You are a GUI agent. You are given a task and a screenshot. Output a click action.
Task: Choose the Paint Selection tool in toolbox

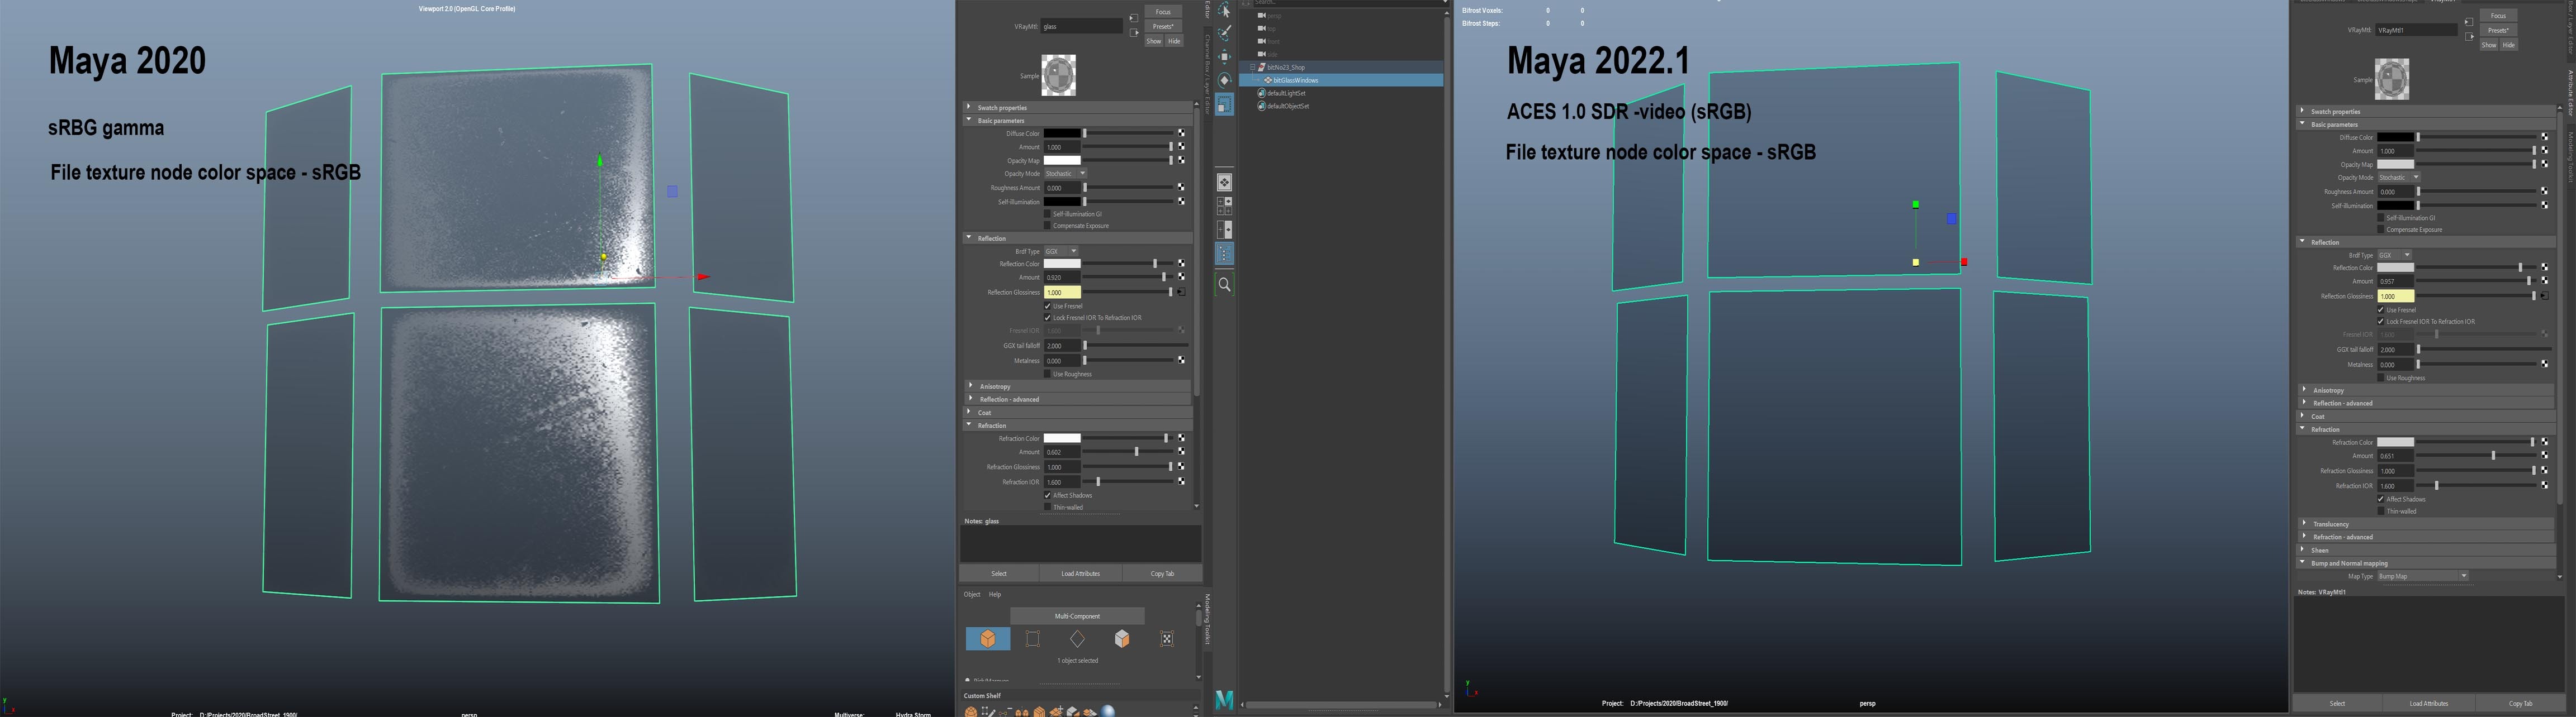[1224, 33]
